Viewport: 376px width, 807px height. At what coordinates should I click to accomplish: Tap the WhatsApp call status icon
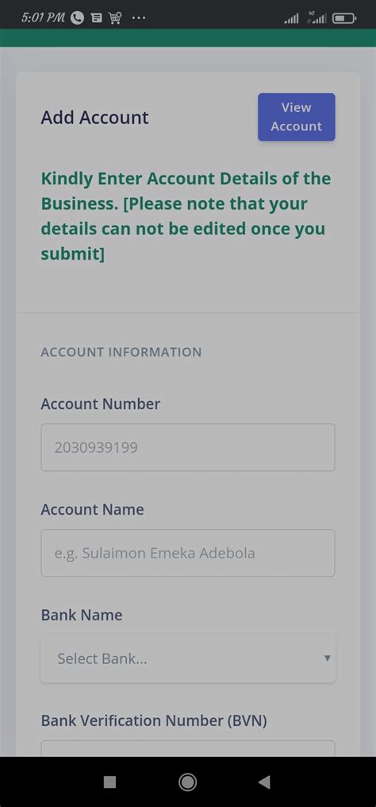pos(77,18)
